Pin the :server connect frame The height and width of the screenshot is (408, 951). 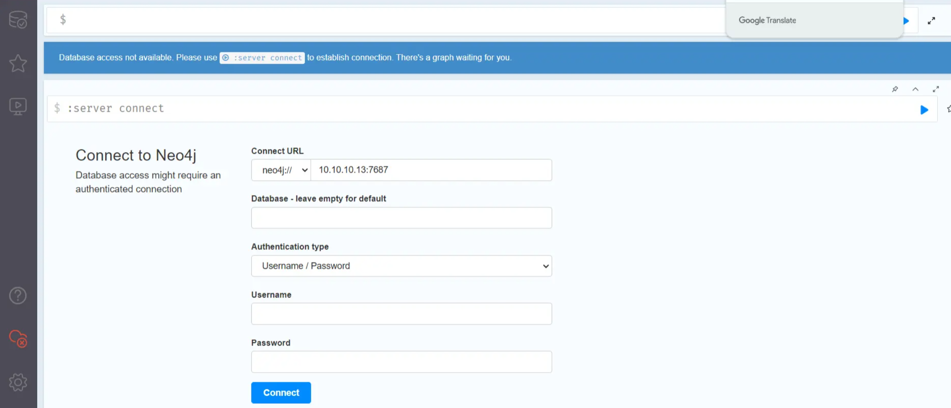tap(895, 89)
